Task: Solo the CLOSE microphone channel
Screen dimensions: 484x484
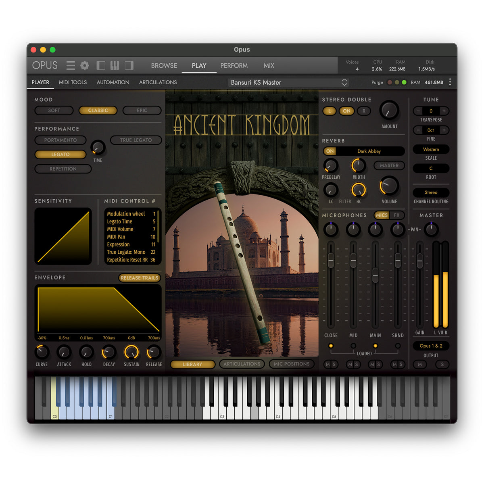Action: pyautogui.click(x=334, y=364)
